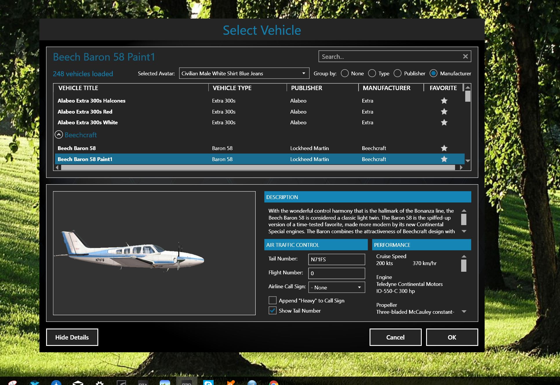Image resolution: width=560 pixels, height=385 pixels.
Task: Select the Beech Baron 58 Paint1 row
Action: [x=260, y=159]
